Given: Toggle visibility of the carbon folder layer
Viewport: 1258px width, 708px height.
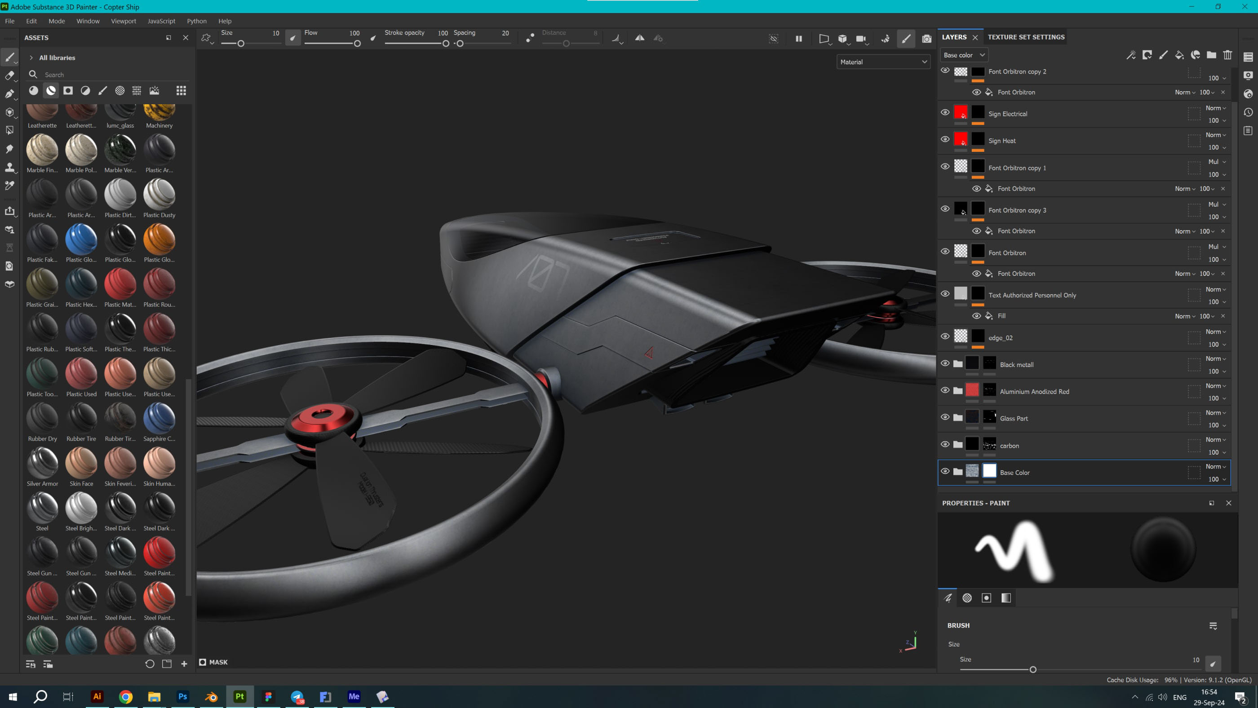Looking at the screenshot, I should pos(945,444).
